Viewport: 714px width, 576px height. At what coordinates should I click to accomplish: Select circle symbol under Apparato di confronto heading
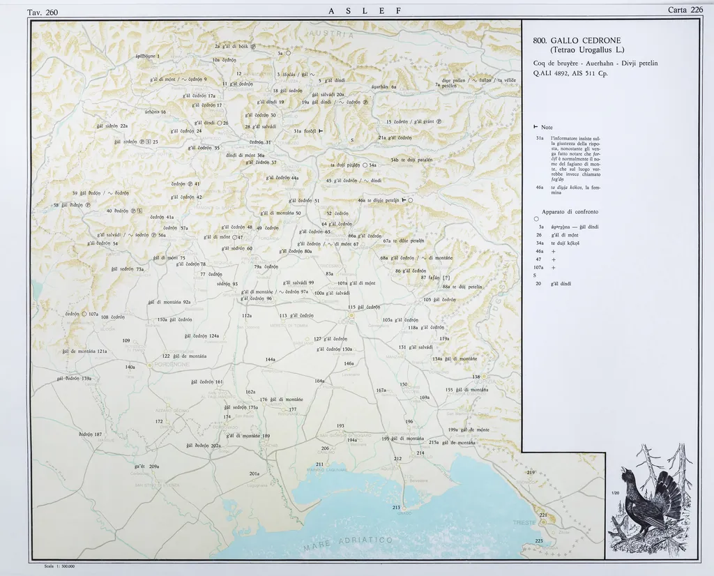535,219
